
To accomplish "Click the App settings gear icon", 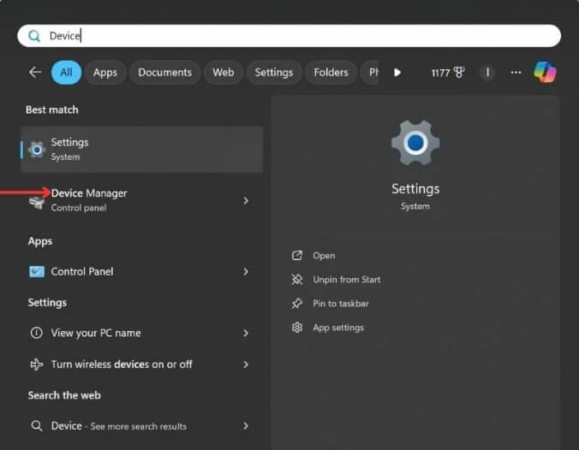I will click(x=297, y=328).
